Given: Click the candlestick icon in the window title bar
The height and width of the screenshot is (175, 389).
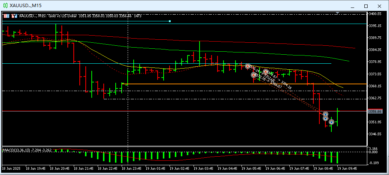Looking at the screenshot, I should 5,6.
